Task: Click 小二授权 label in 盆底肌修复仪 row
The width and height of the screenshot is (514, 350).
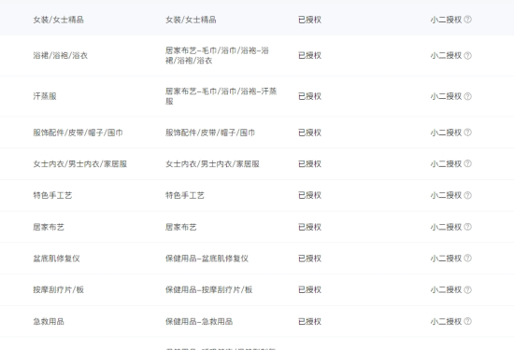Action: click(x=446, y=259)
